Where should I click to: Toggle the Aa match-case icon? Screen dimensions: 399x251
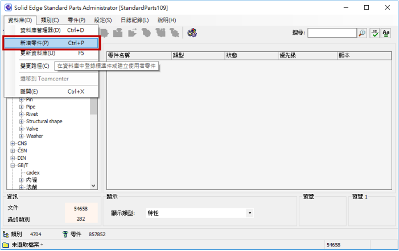(386, 33)
